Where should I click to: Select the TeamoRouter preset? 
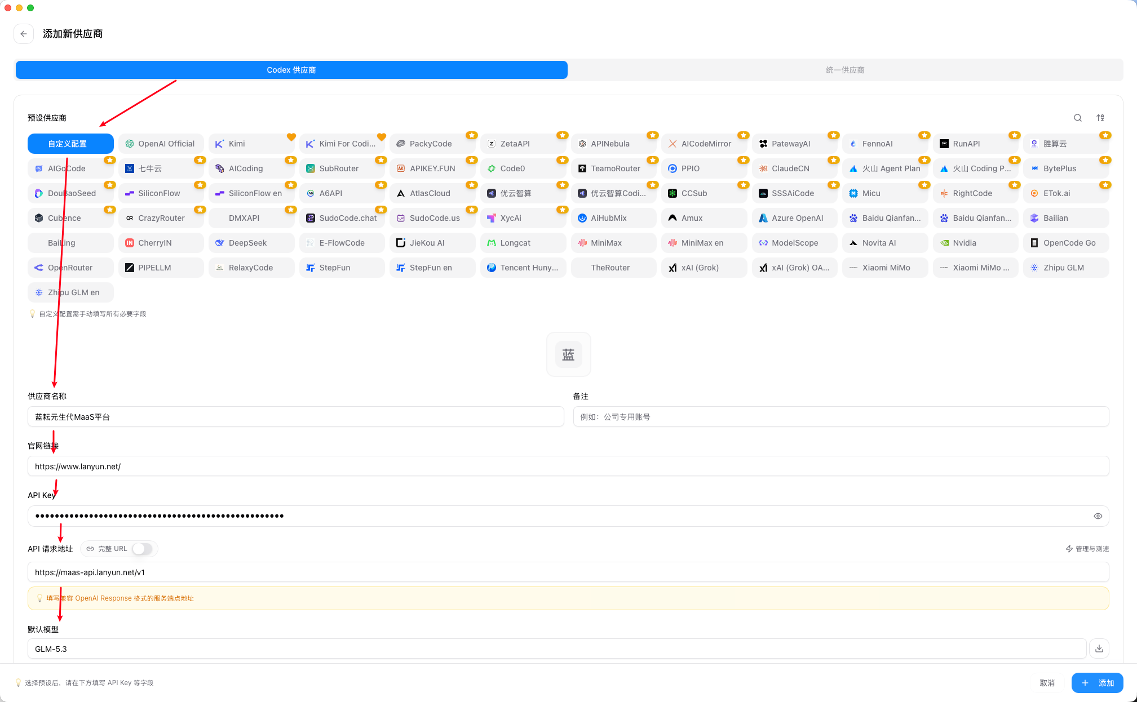[x=614, y=168]
